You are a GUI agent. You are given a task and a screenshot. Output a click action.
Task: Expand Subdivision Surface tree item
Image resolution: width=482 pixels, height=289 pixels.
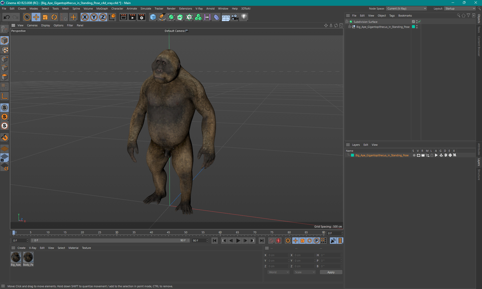click(347, 22)
